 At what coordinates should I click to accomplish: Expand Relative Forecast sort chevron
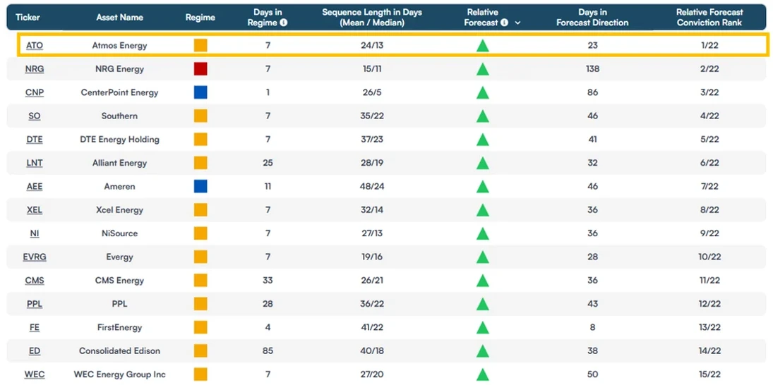(x=517, y=23)
